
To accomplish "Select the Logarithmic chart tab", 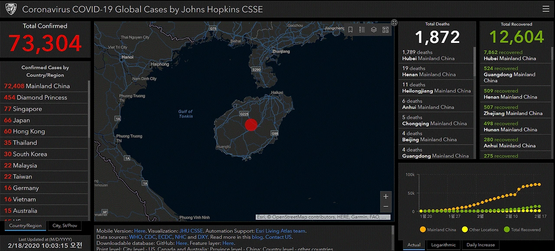I will (444, 245).
